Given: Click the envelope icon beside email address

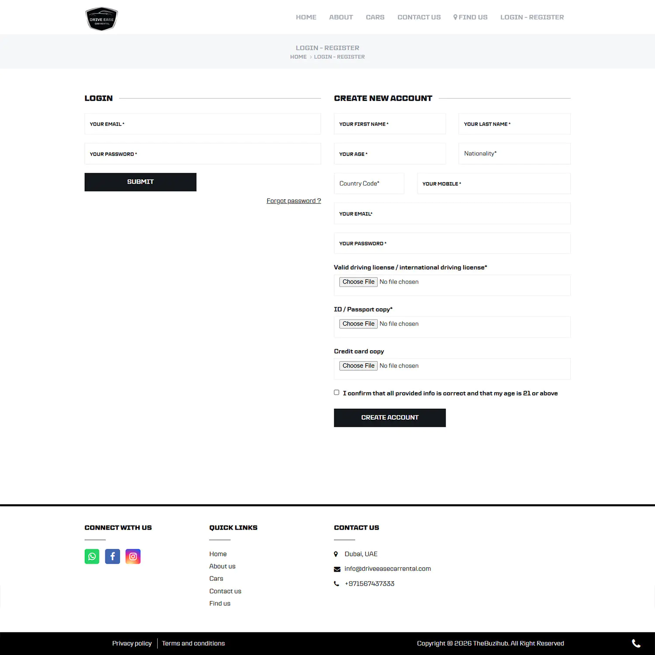Looking at the screenshot, I should (337, 569).
